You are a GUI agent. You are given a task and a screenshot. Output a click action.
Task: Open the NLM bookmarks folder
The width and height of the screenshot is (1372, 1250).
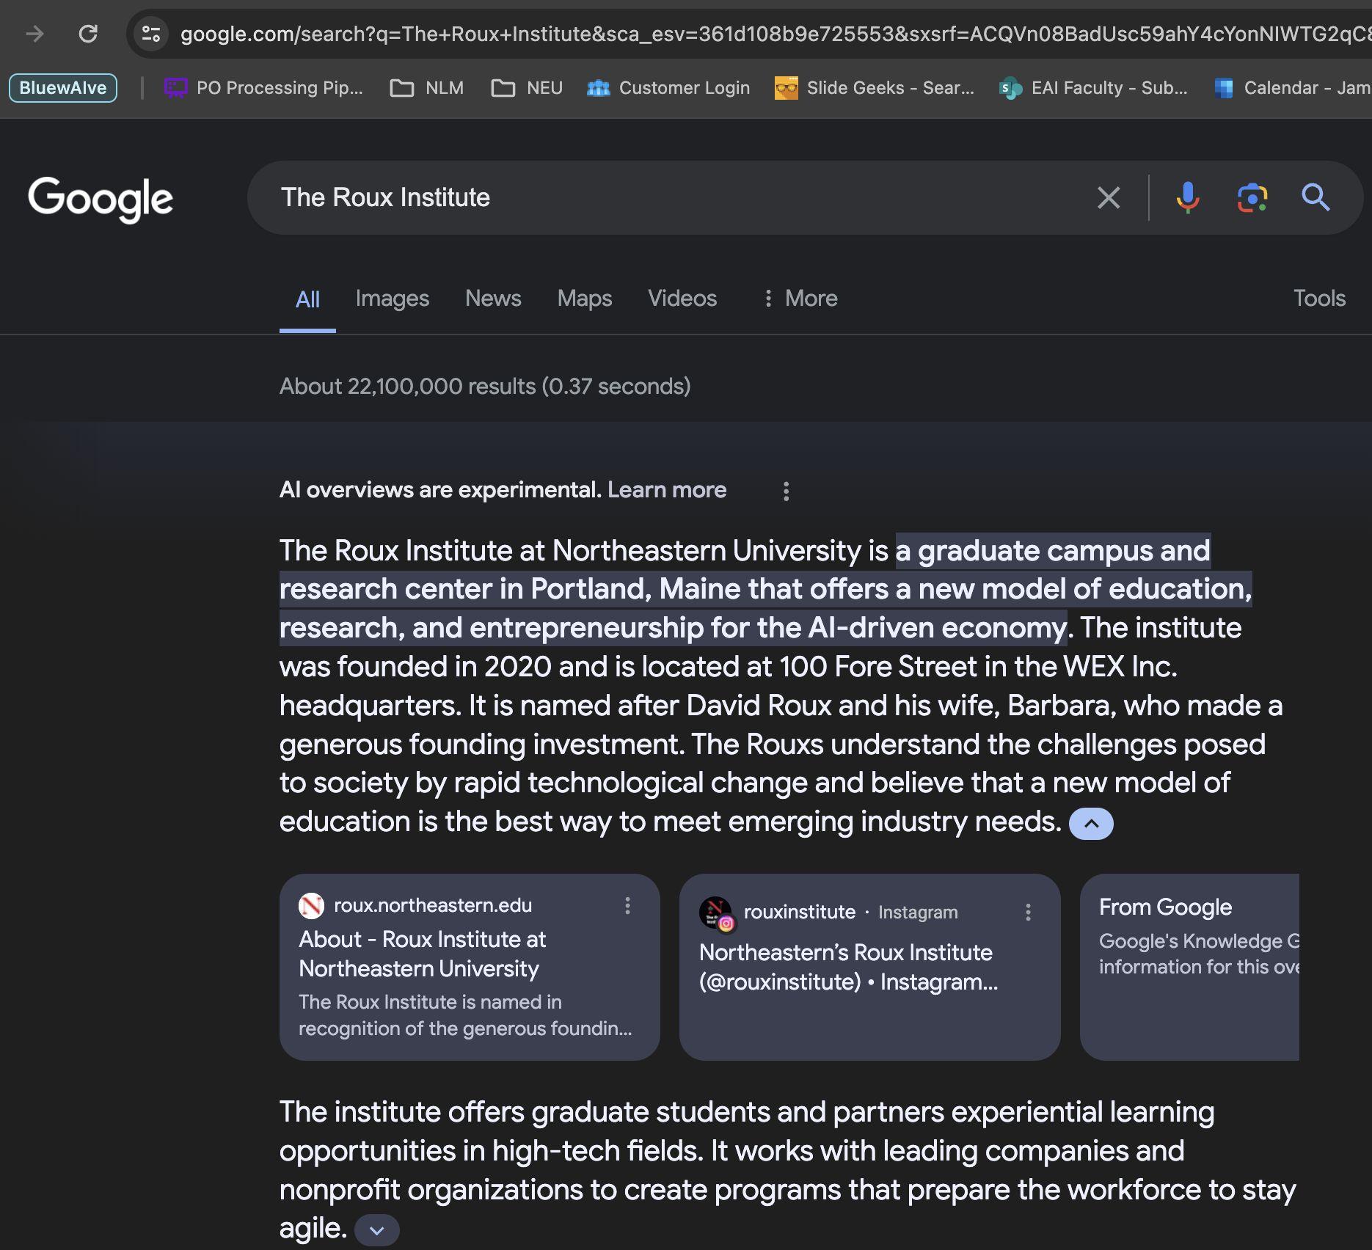(426, 88)
